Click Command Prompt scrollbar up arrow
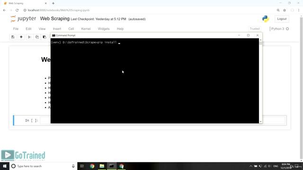Screen dimensions: 303x170 pos(260,40)
